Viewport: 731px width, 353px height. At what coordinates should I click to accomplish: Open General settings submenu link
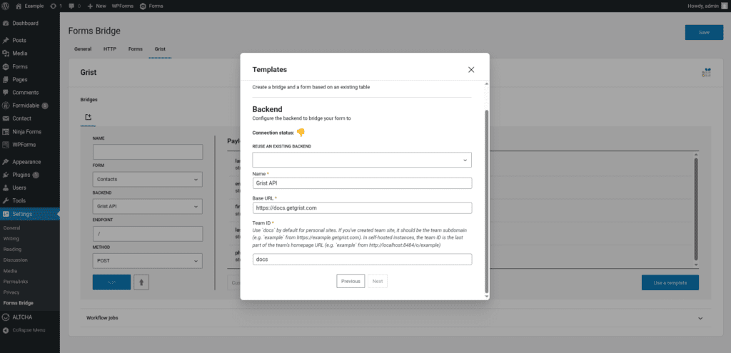point(11,228)
